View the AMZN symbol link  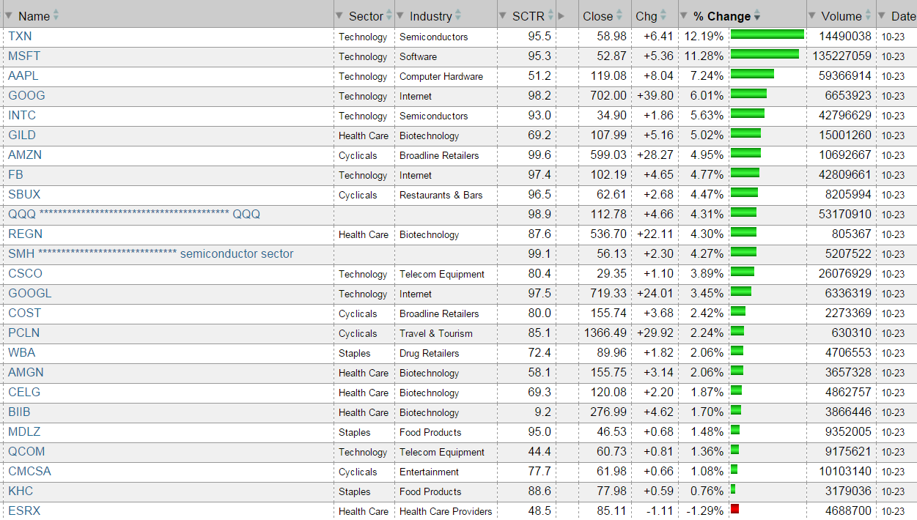click(25, 155)
